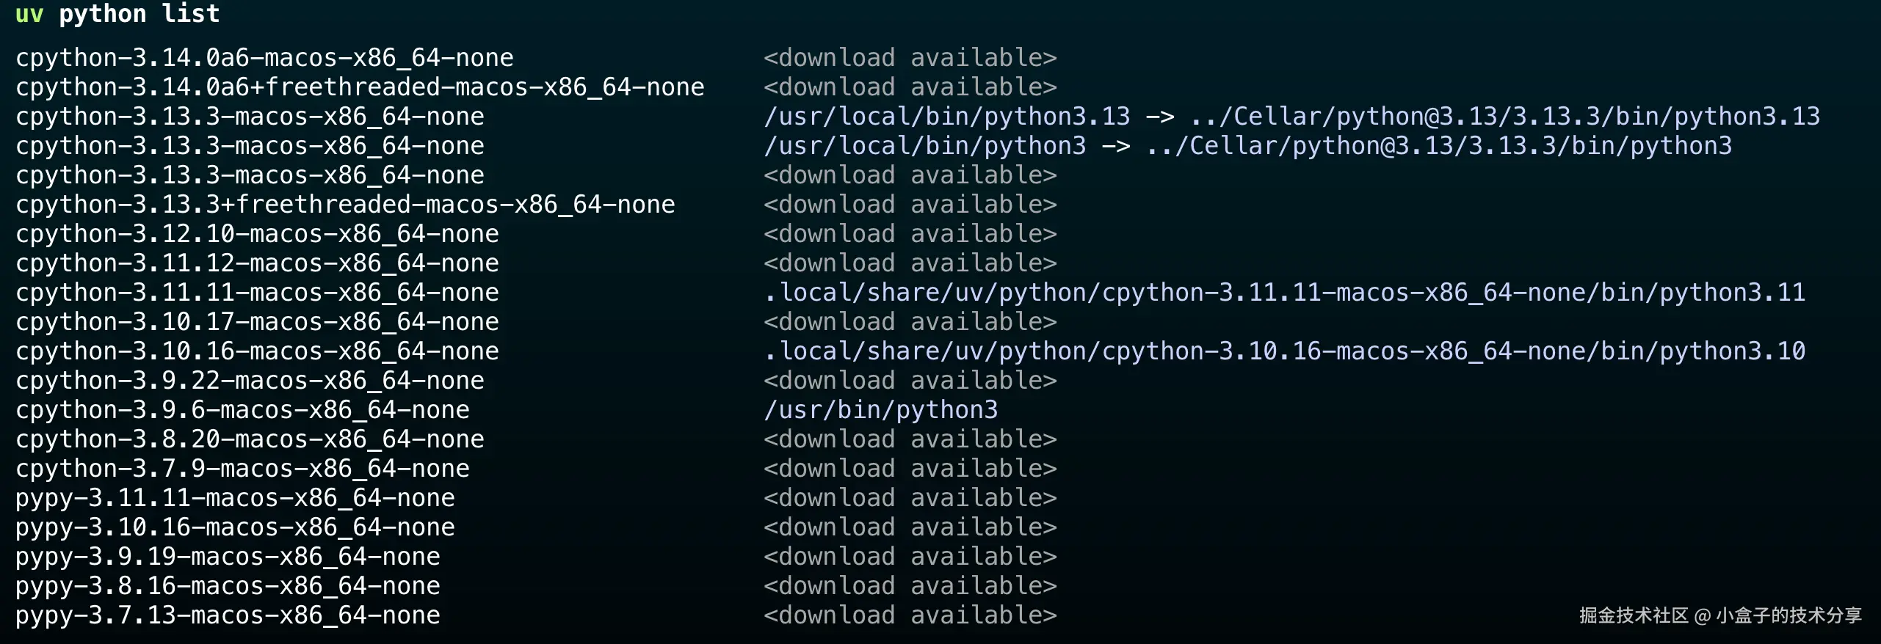Click cpython-3.12.10-macos-x86_64-none entry

click(257, 234)
